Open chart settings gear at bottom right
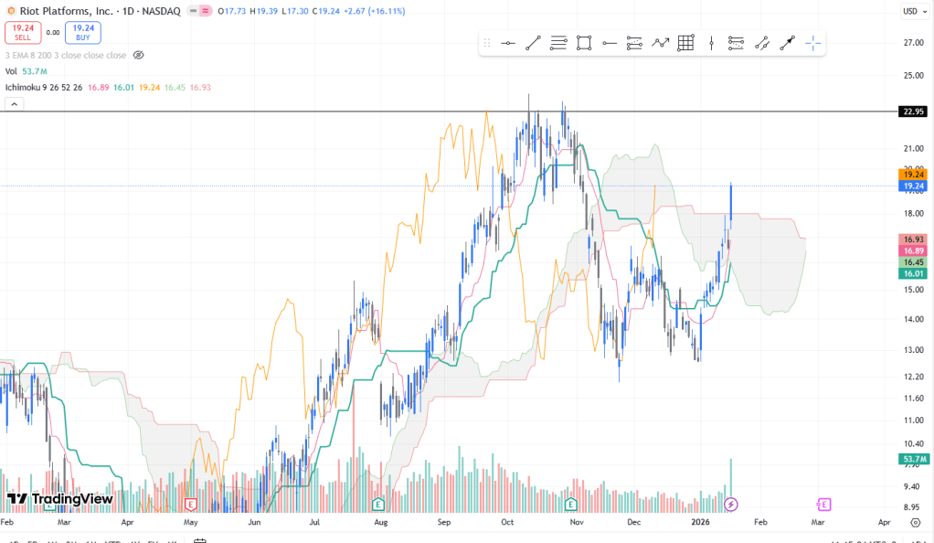This screenshot has height=543, width=934. [x=915, y=522]
